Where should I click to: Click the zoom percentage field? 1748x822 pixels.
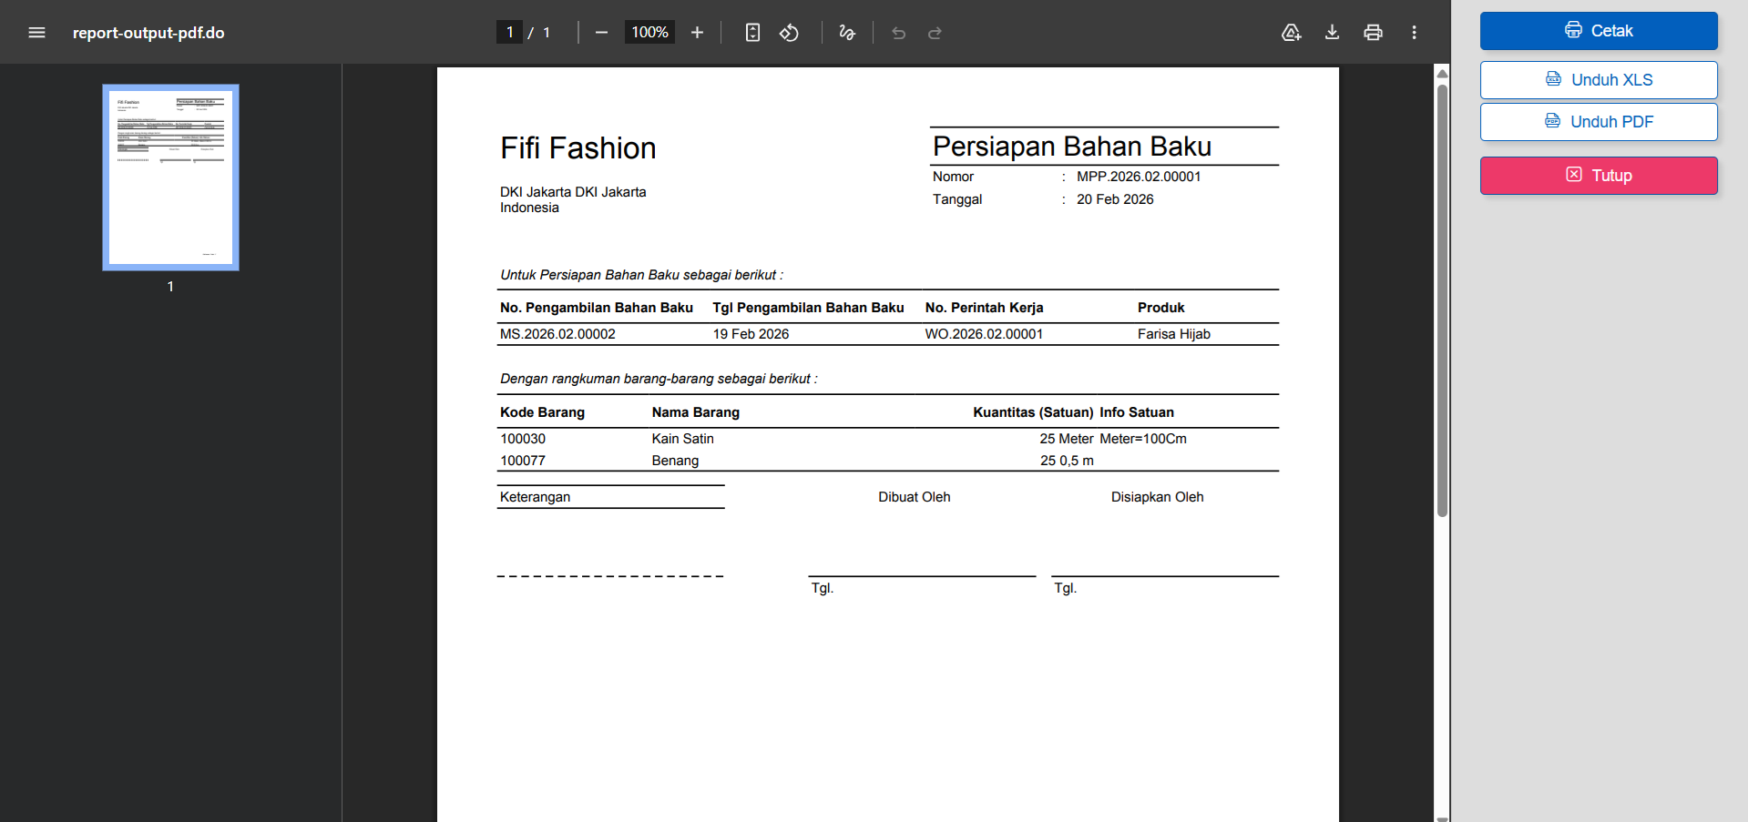(x=649, y=31)
